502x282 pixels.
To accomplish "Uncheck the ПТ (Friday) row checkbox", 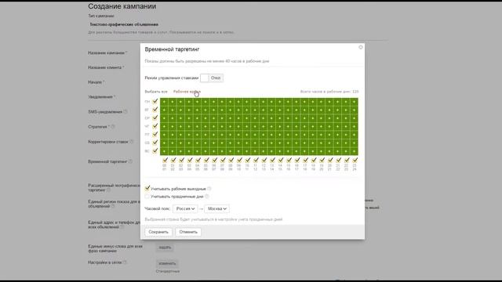I will [155, 134].
